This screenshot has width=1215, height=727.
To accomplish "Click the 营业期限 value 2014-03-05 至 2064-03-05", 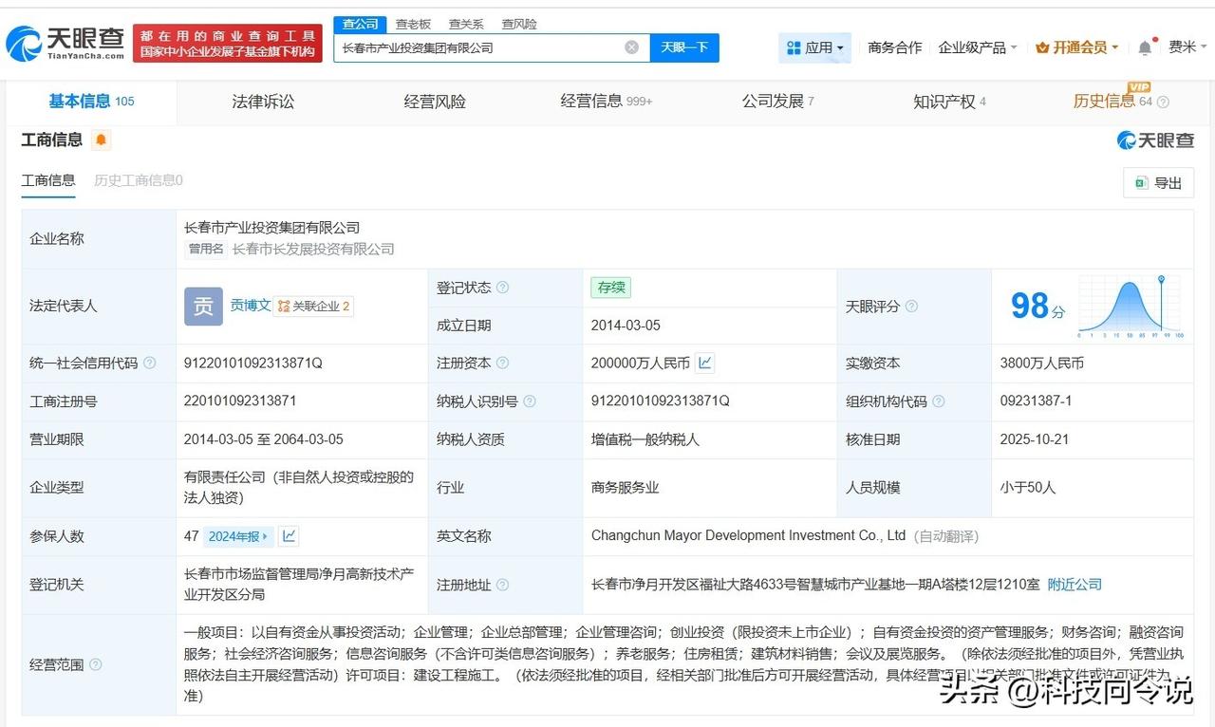I will pyautogui.click(x=264, y=439).
